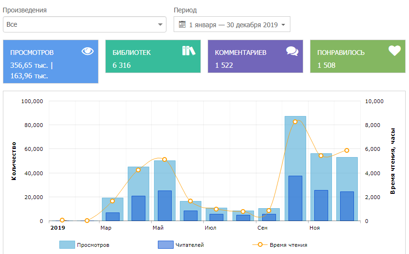Click the tallest views bar in October
Image resolution: width=409 pixels, height=254 pixels.
(295, 143)
